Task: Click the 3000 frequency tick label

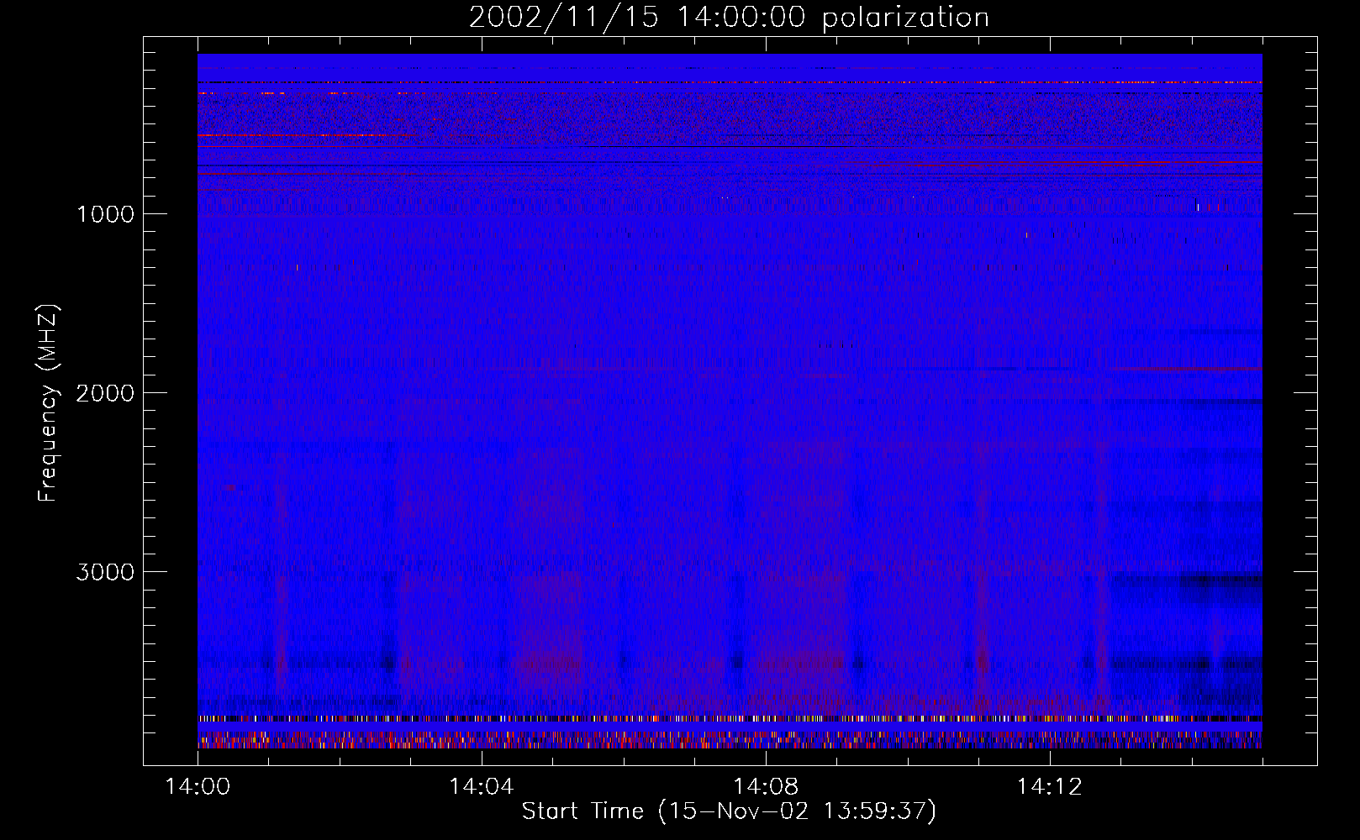Action: pyautogui.click(x=105, y=572)
